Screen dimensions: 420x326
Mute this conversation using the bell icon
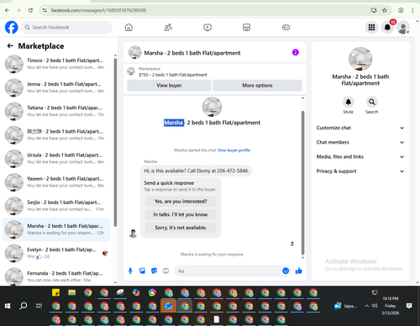click(349, 102)
